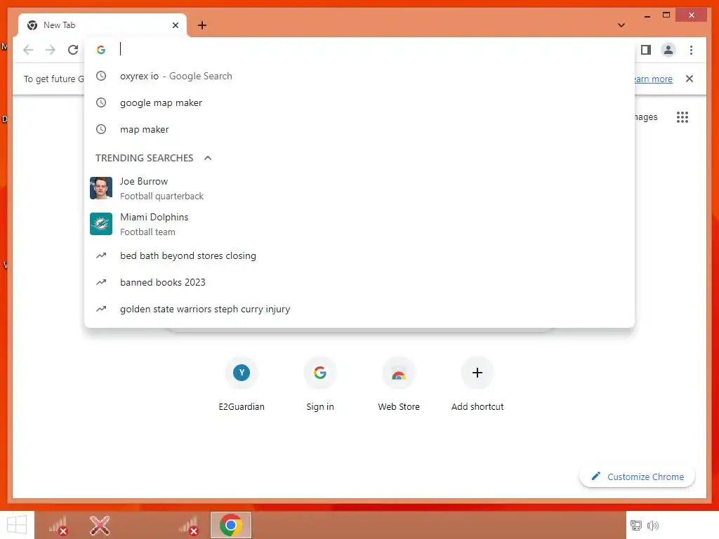Select Miami Dolphins trending result
Image resolution: width=719 pixels, height=539 pixels.
point(359,224)
